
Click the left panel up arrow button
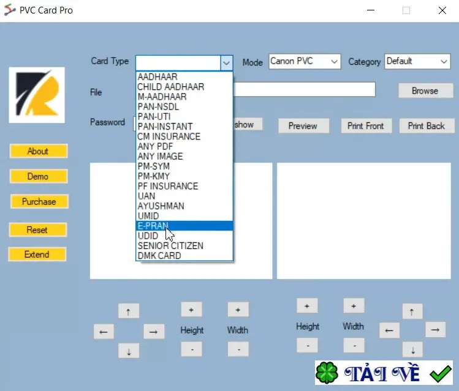(129, 311)
